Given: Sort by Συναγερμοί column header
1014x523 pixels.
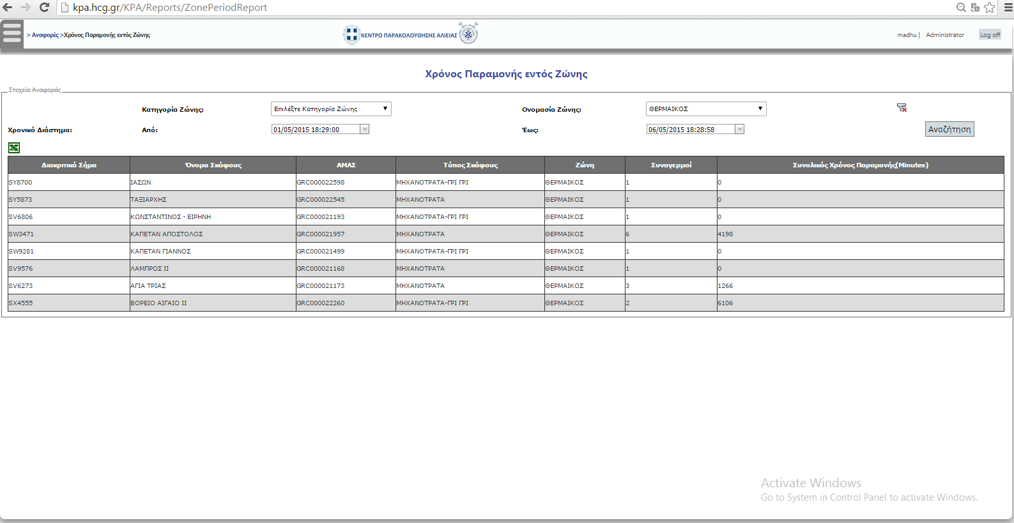Looking at the screenshot, I should tap(671, 165).
